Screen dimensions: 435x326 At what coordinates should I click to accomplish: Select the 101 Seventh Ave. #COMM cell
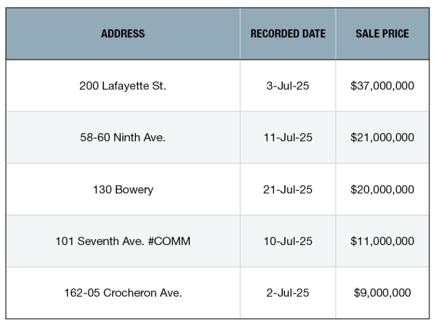point(123,241)
